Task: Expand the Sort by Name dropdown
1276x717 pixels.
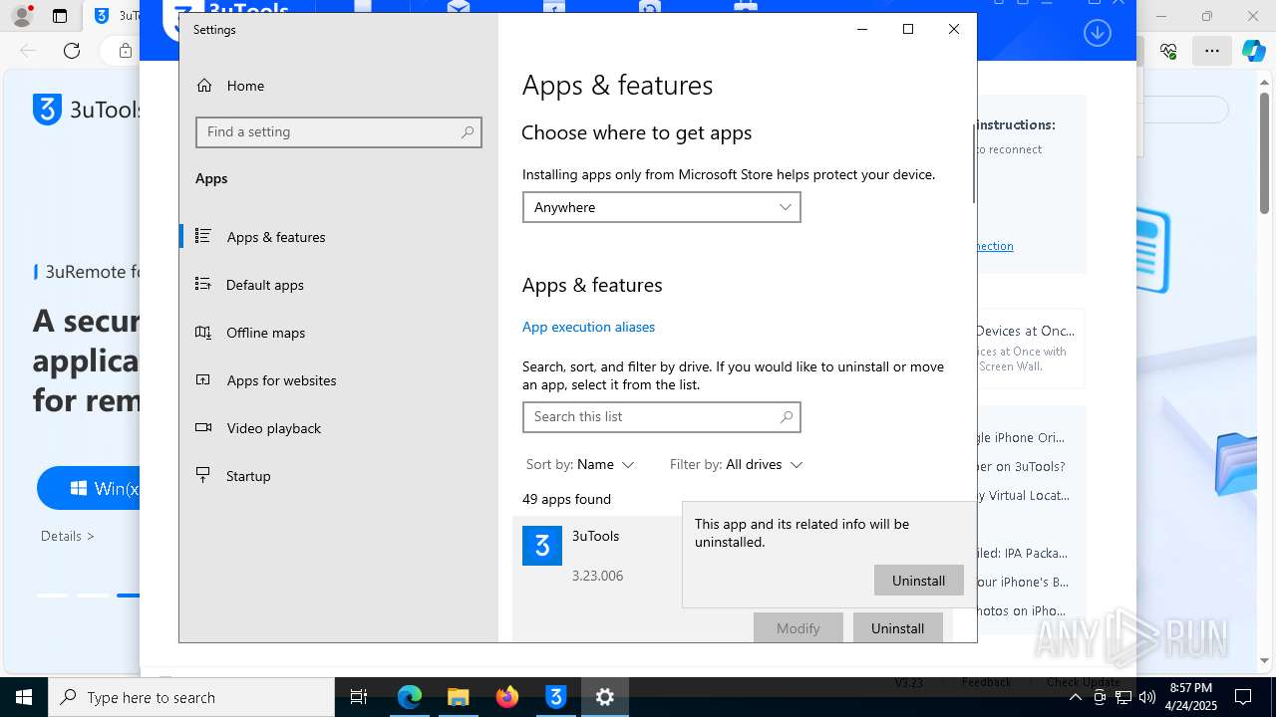Action: [x=580, y=464]
